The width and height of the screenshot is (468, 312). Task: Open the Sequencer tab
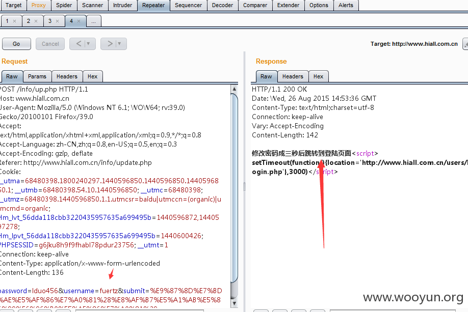pos(188,6)
